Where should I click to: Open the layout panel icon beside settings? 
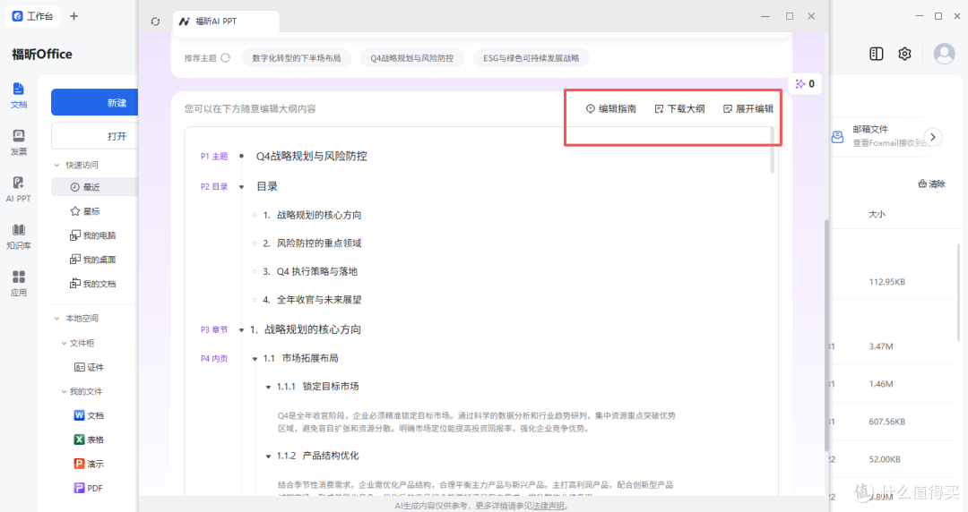876,54
